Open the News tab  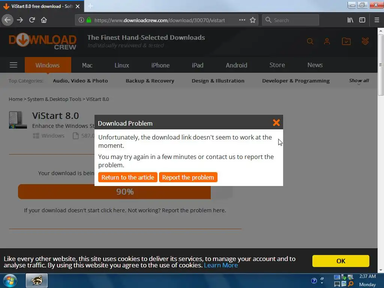315,65
